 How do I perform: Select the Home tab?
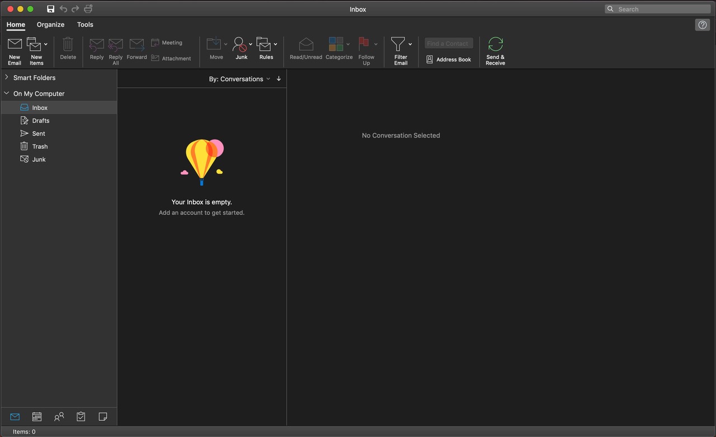click(x=16, y=25)
